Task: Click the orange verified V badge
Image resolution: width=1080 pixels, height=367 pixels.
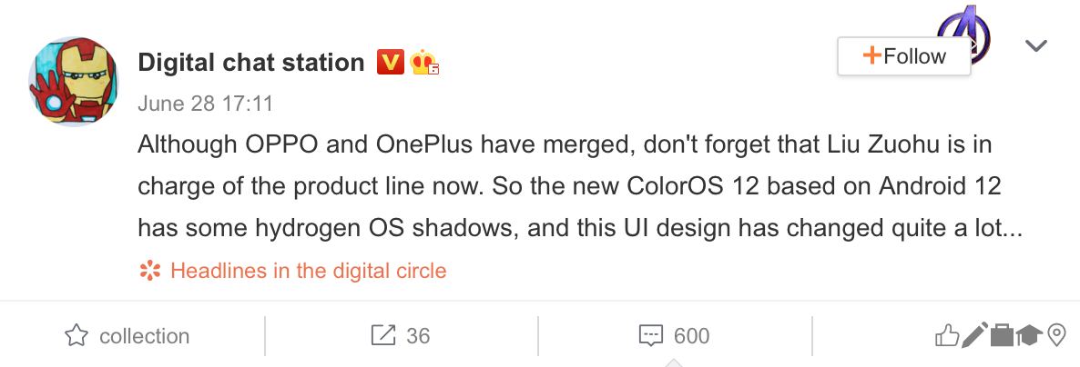Action: point(390,62)
